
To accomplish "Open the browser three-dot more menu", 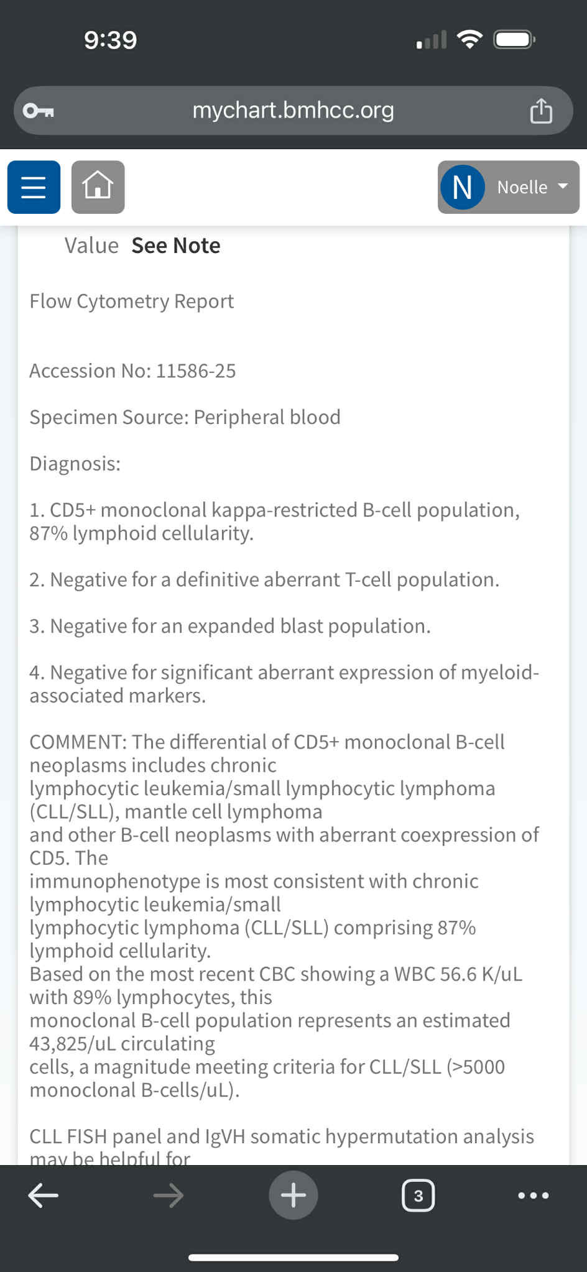I will (x=534, y=1195).
